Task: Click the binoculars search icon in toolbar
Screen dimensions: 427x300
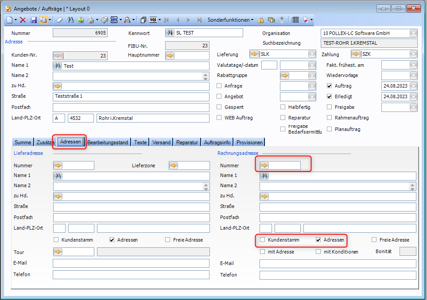Action: (x=70, y=20)
